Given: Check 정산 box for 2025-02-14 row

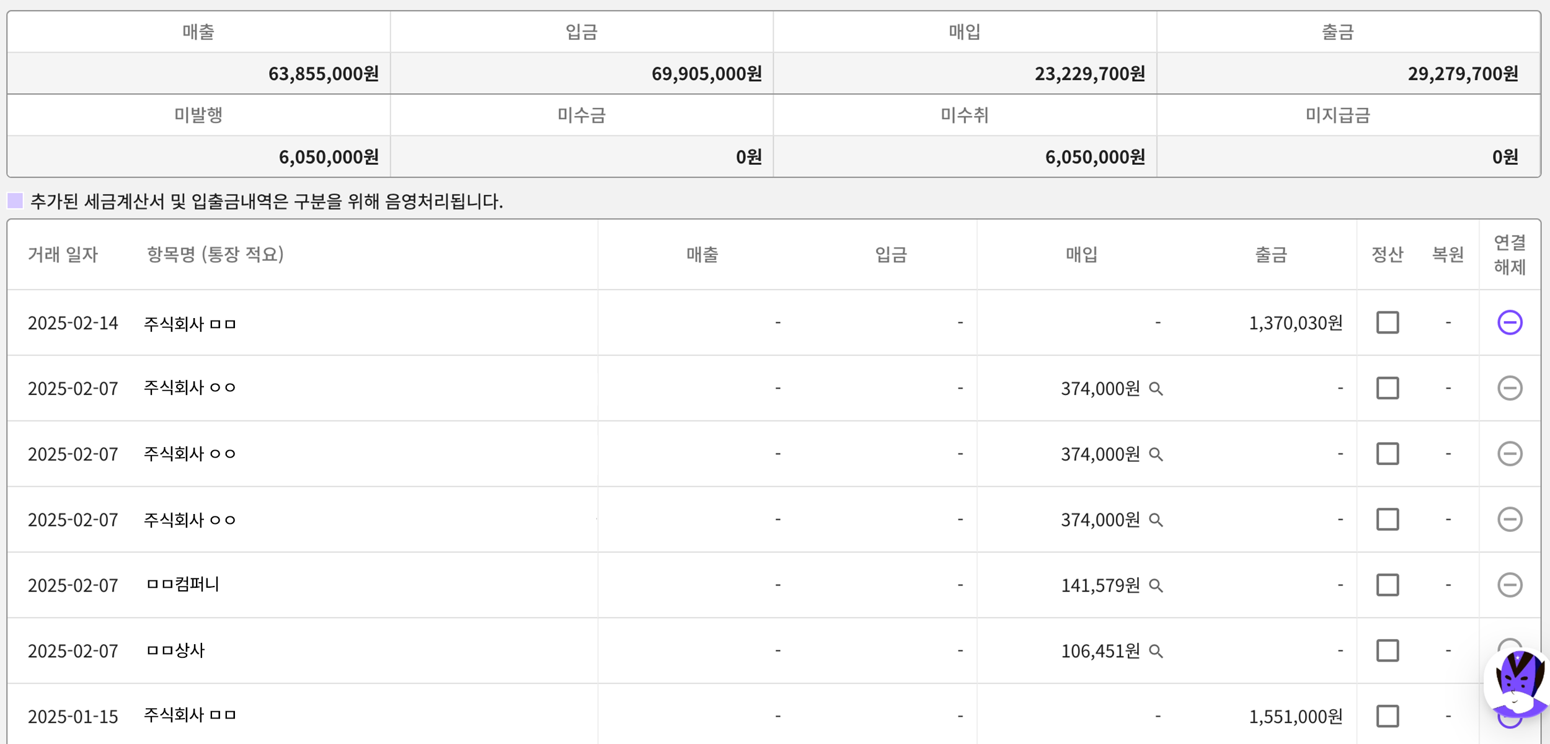Looking at the screenshot, I should [x=1387, y=322].
